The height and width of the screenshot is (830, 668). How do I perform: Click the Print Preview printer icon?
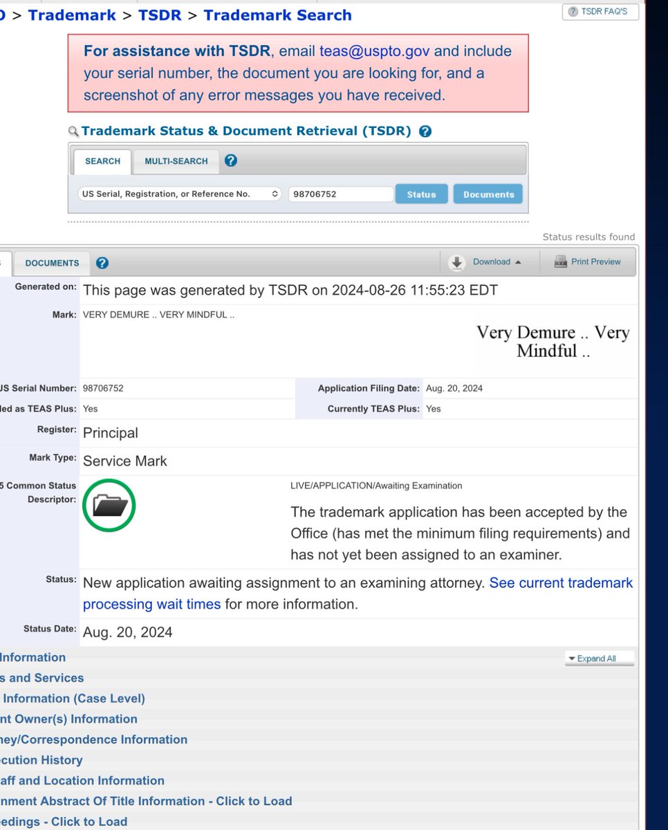tap(559, 262)
